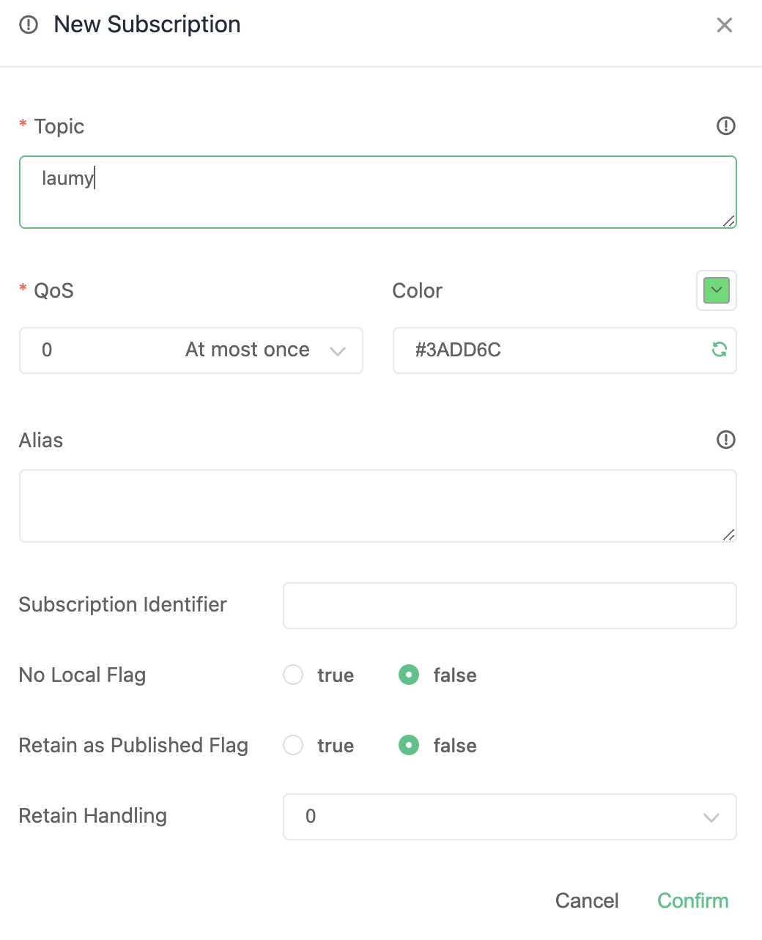Click the Subscription Identifier label
Viewport: 762px width, 940px height.
[123, 604]
